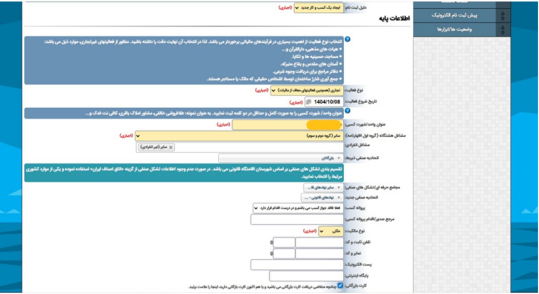The image size is (539, 294).
Task: Open the دلیل ثبت نام dropdown
Action: [x=319, y=8]
